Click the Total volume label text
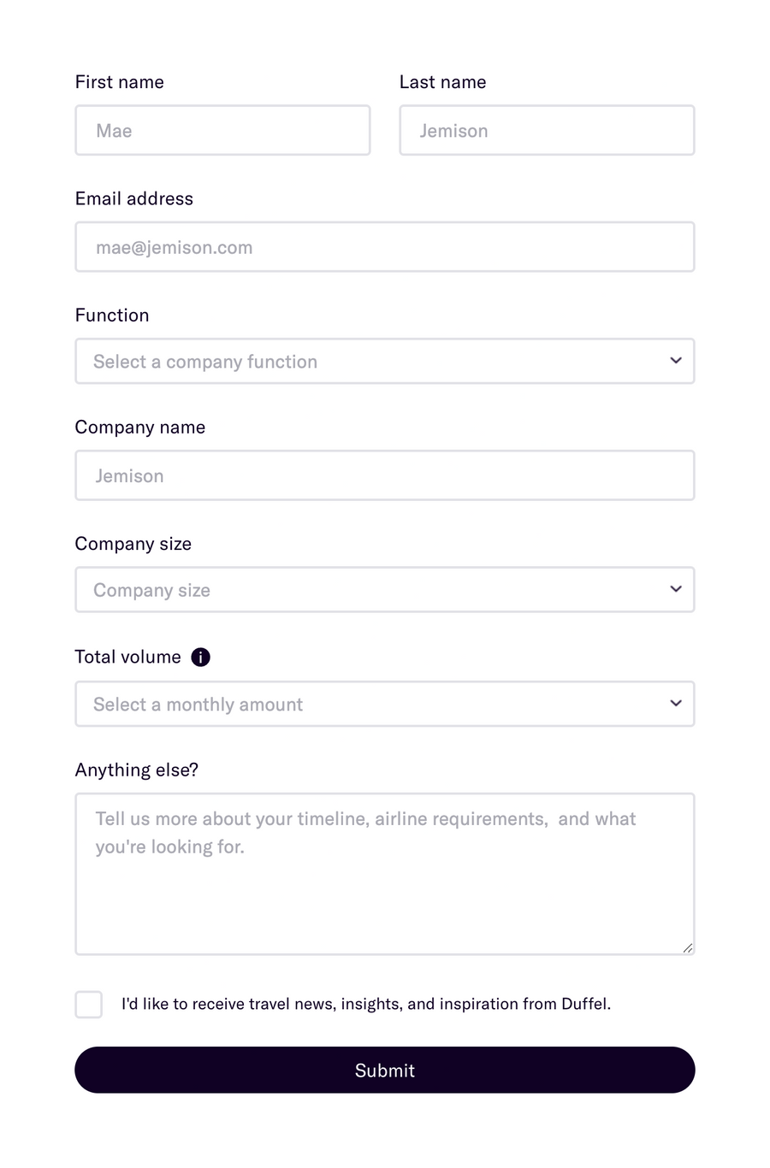Viewport: 770px width, 1168px height. pyautogui.click(x=127, y=657)
